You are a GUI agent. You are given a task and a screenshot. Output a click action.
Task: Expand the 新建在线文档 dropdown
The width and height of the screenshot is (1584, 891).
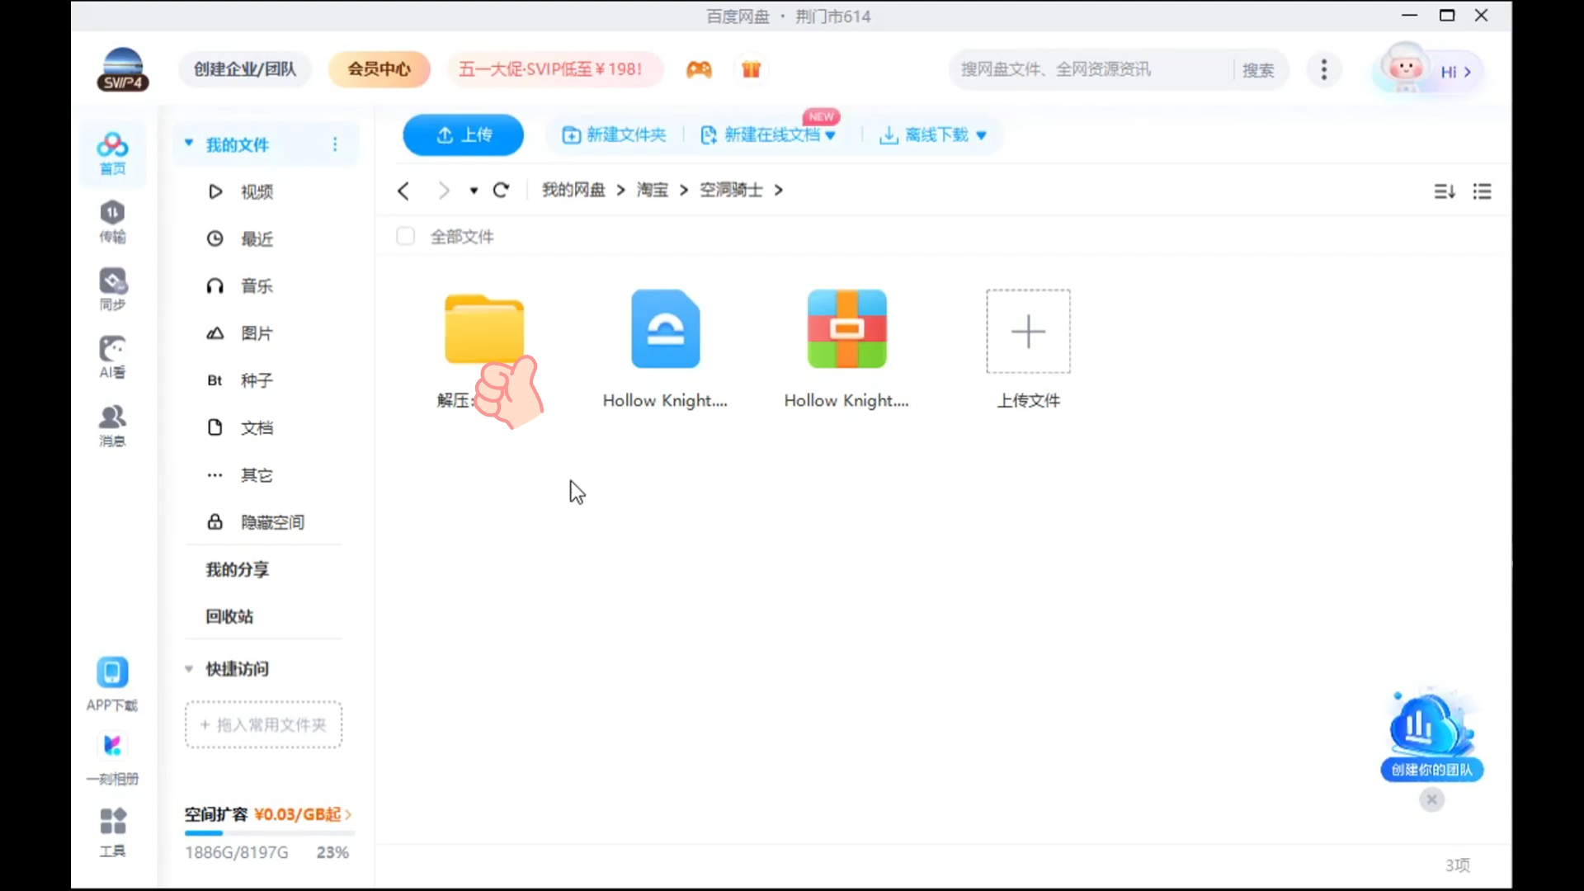click(831, 135)
